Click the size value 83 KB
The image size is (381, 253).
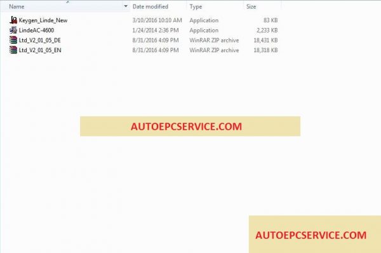pyautogui.click(x=271, y=20)
